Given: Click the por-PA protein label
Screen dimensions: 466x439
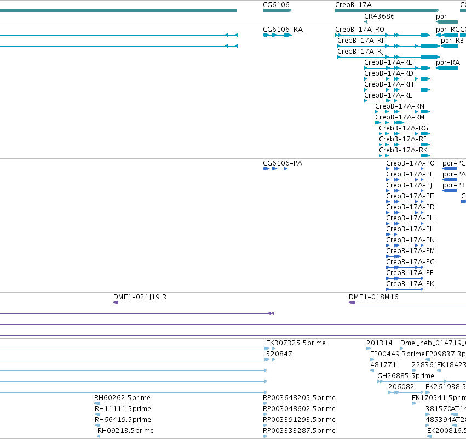Looking at the screenshot, I should pos(454,174).
